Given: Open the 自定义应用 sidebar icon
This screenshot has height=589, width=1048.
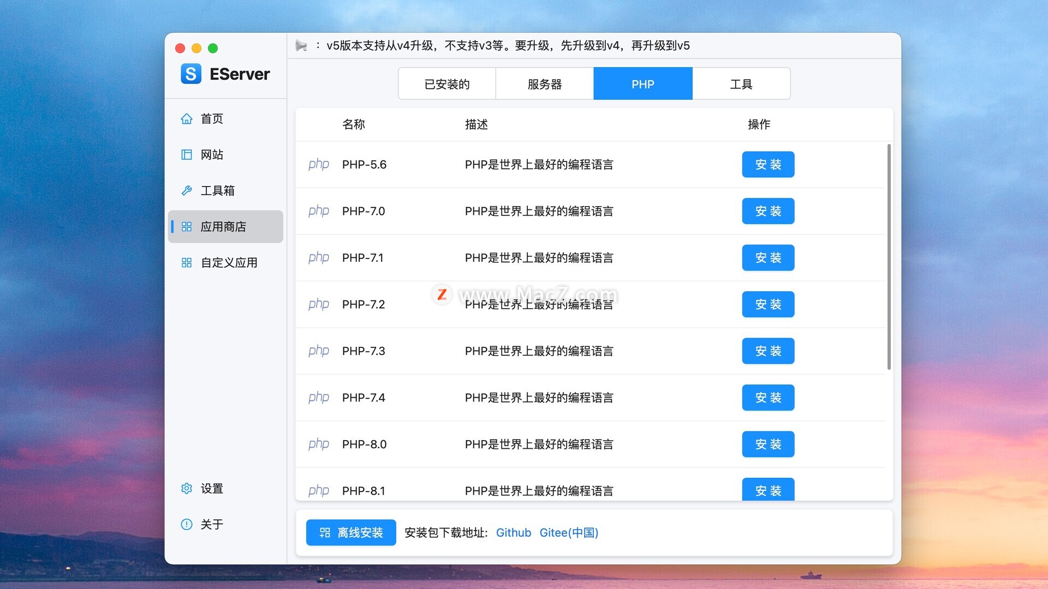Looking at the screenshot, I should point(187,263).
